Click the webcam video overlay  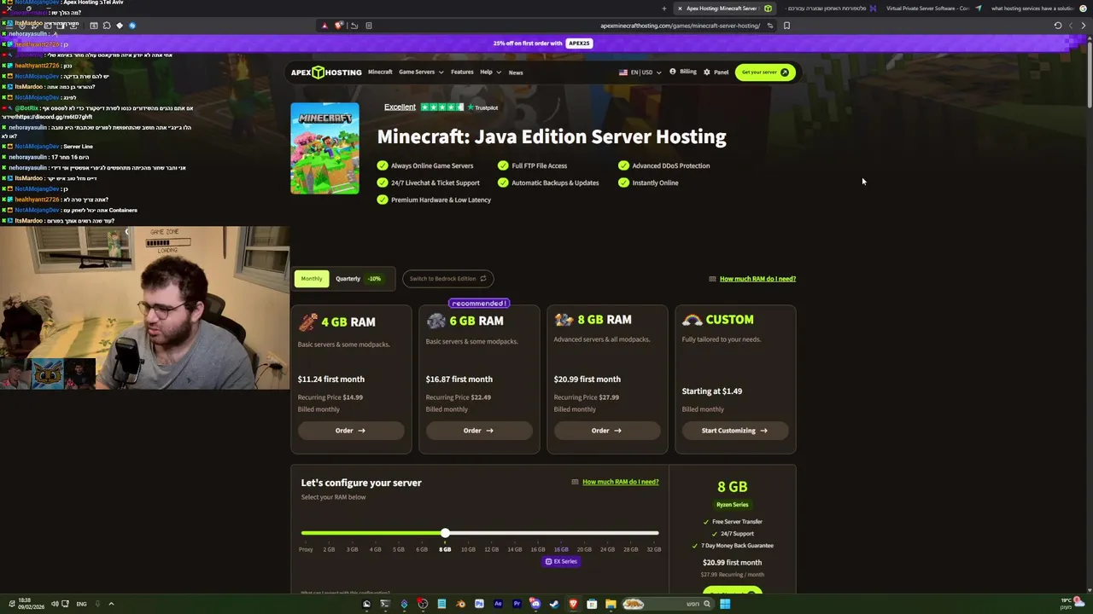144,308
